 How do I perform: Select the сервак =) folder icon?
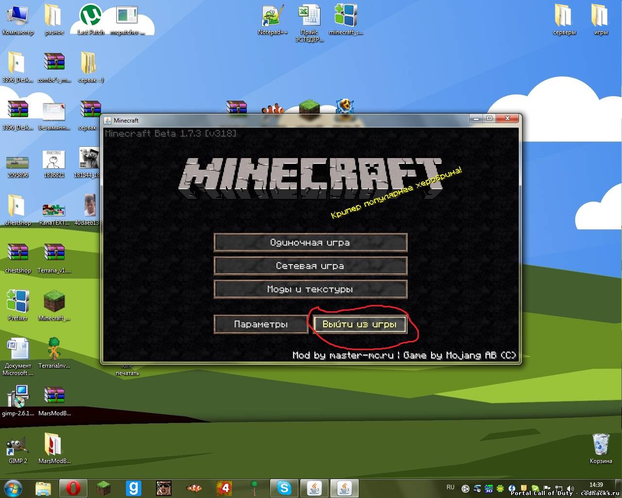[90, 67]
